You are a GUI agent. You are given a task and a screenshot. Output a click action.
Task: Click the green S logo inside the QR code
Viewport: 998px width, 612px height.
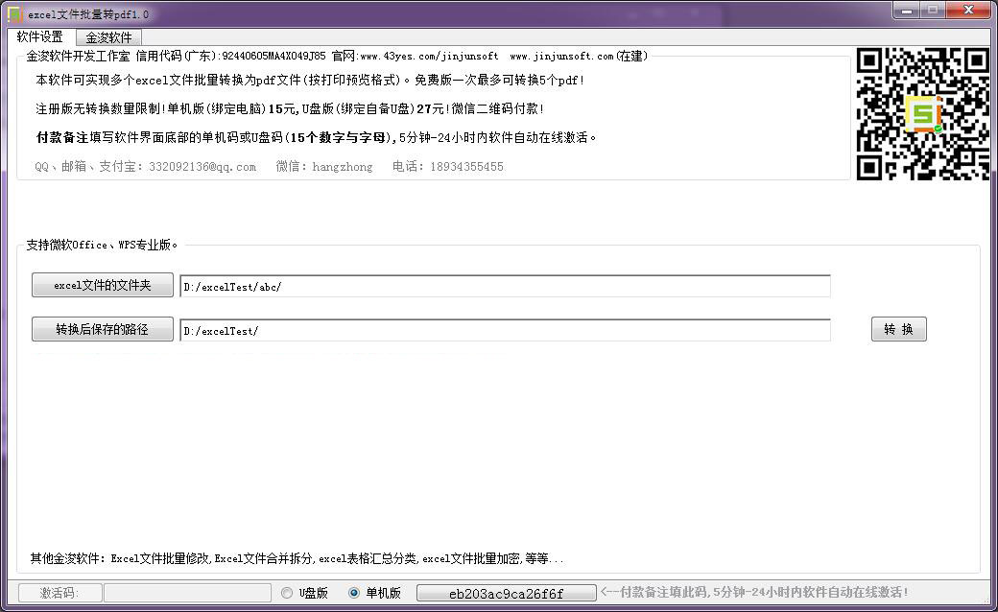922,115
